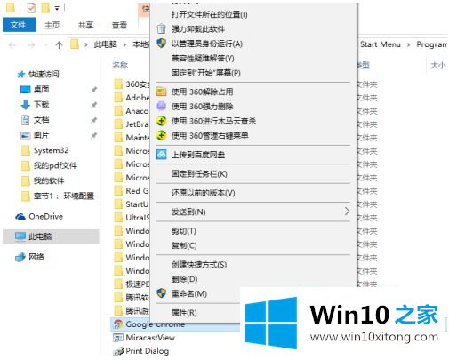This screenshot has height=360, width=449.
Task: Select the UltraIS folder row
Action: click(x=132, y=218)
